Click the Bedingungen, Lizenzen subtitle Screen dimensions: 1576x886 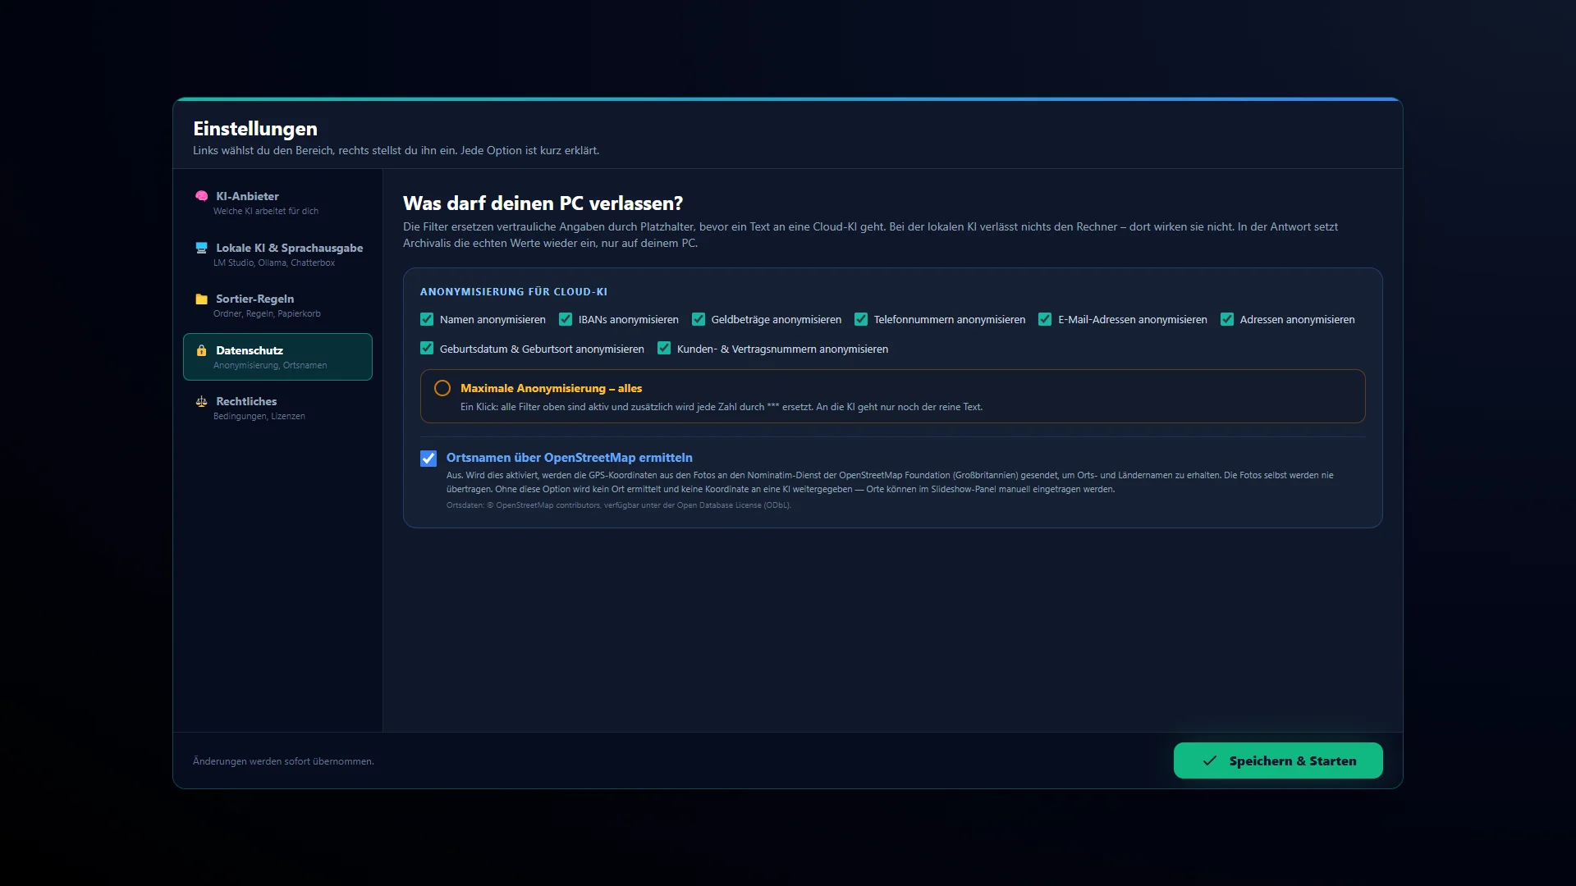pyautogui.click(x=259, y=416)
